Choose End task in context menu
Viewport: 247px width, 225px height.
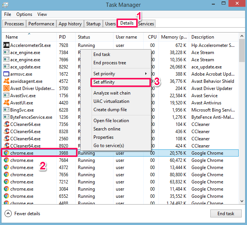(120, 54)
